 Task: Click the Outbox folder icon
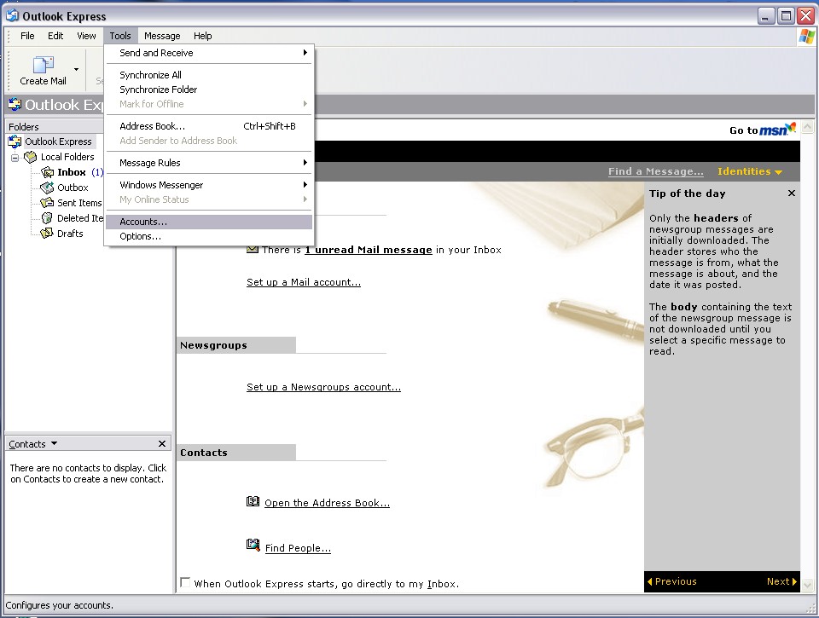click(48, 188)
